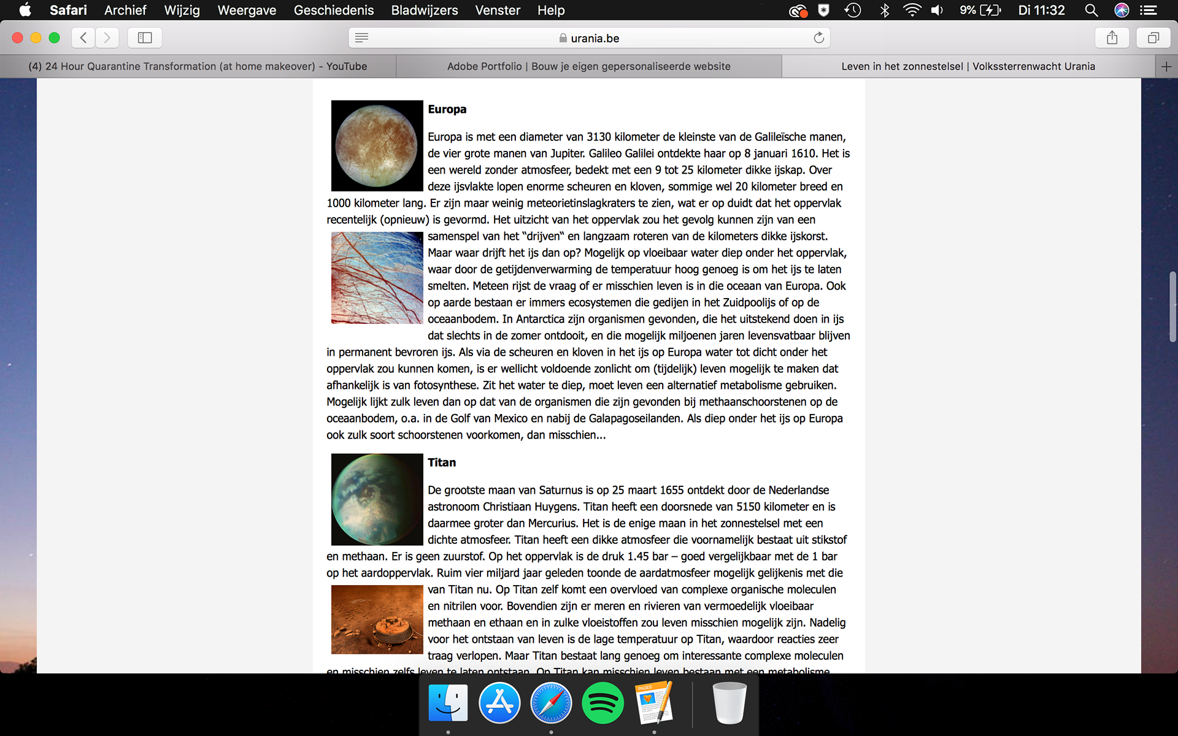The image size is (1178, 736).
Task: Switch to the YouTube Quarantine Transformation tab
Action: click(x=198, y=66)
